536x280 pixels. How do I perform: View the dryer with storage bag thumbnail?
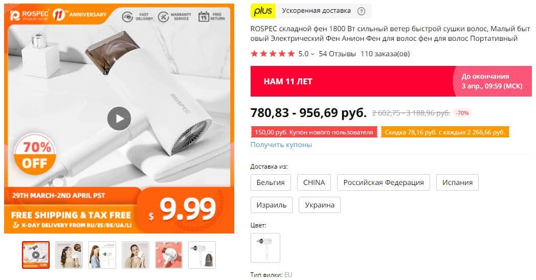coord(202,255)
